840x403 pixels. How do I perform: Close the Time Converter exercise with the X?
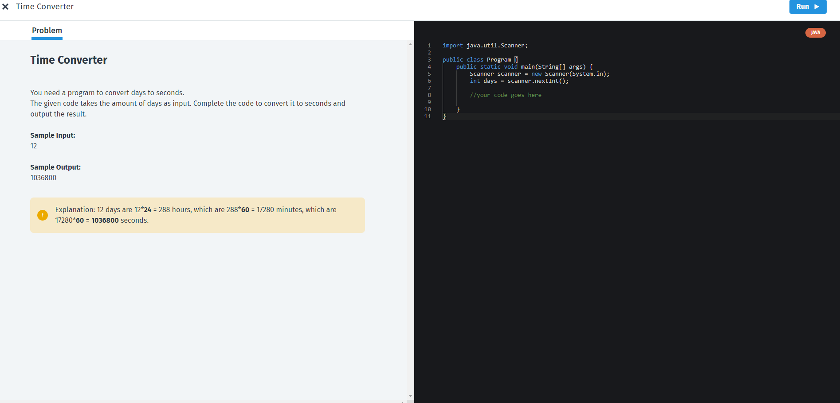point(5,6)
